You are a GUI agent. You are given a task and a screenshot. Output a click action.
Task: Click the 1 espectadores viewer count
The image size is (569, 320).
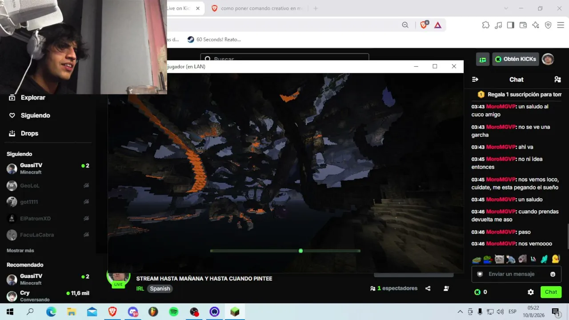click(x=394, y=288)
